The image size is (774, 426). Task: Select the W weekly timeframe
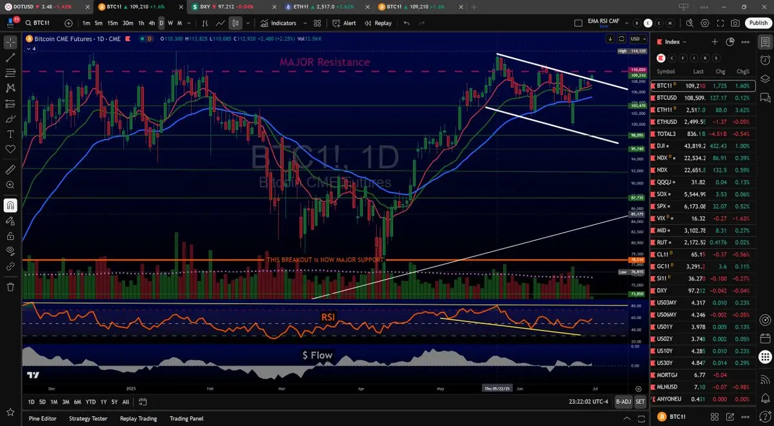(x=170, y=23)
